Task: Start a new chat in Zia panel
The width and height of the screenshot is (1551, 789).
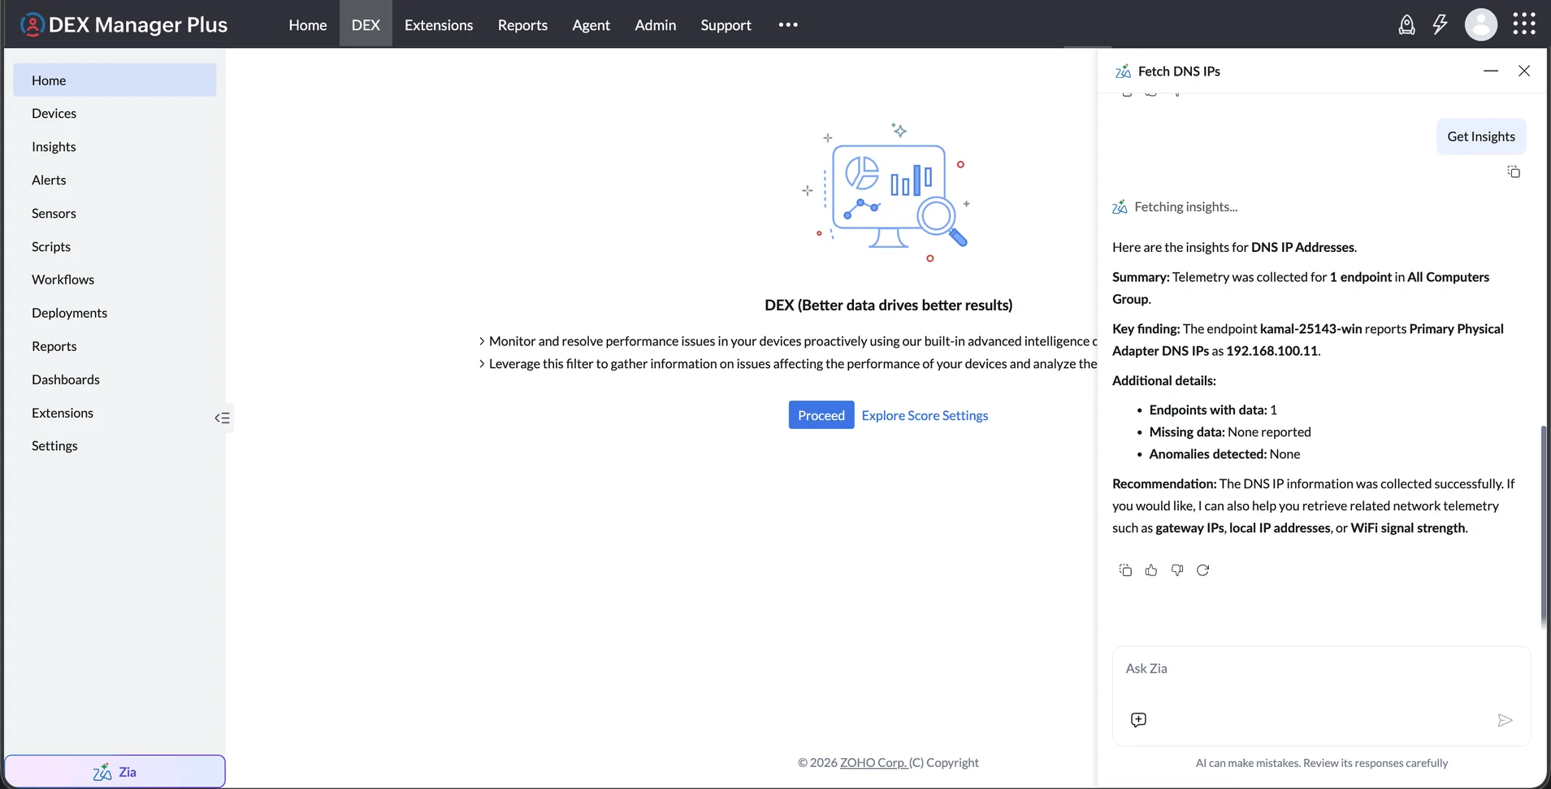Action: point(1138,720)
